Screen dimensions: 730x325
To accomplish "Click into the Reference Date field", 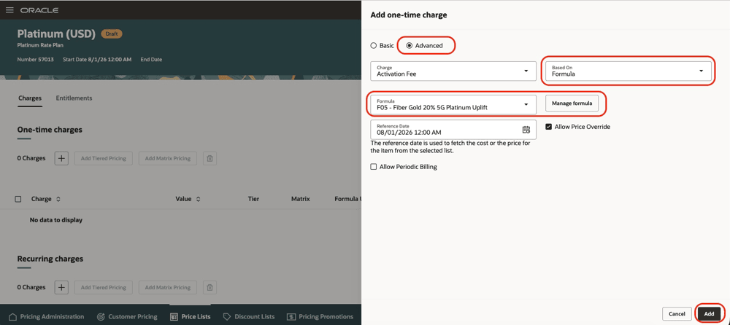I will 453,130.
